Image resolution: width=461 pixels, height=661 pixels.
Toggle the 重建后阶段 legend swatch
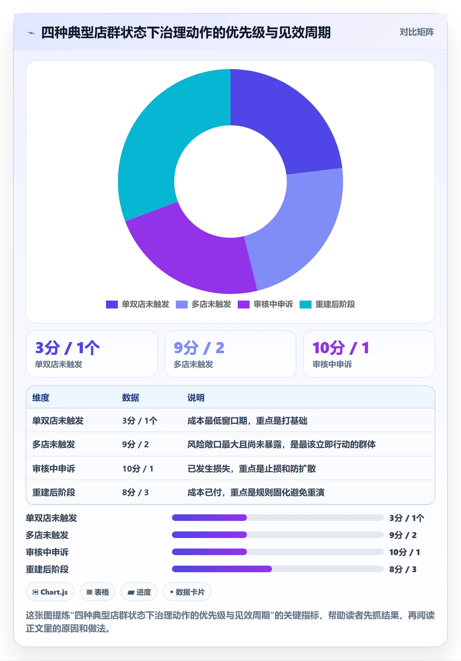(305, 305)
